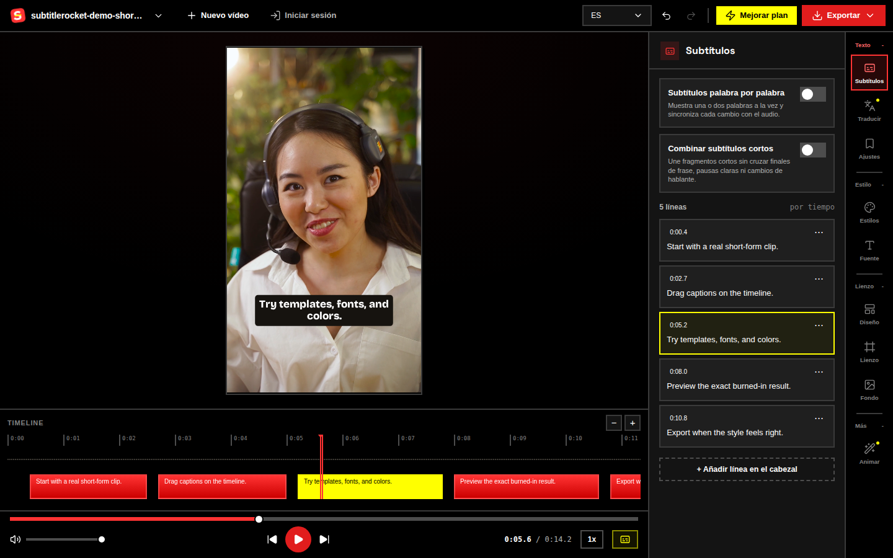Open the Fuente font panel
The image size is (893, 558).
point(869,250)
